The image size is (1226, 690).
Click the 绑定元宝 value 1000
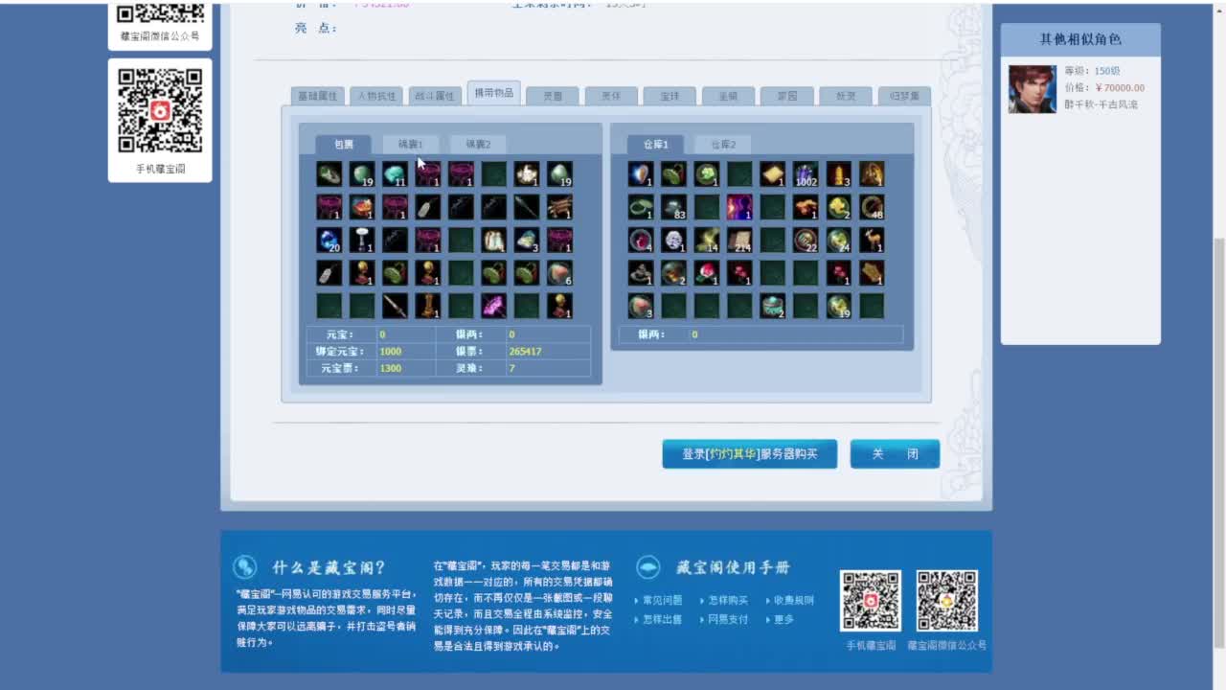click(x=391, y=352)
